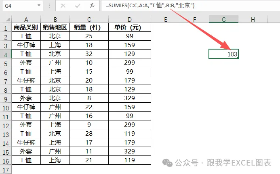Select column B header
Screen dimensions: 280x174
coord(55,19)
